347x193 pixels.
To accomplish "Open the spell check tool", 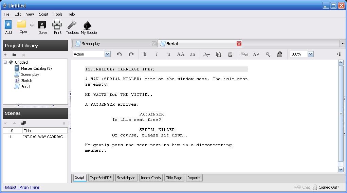I will coord(256,54).
